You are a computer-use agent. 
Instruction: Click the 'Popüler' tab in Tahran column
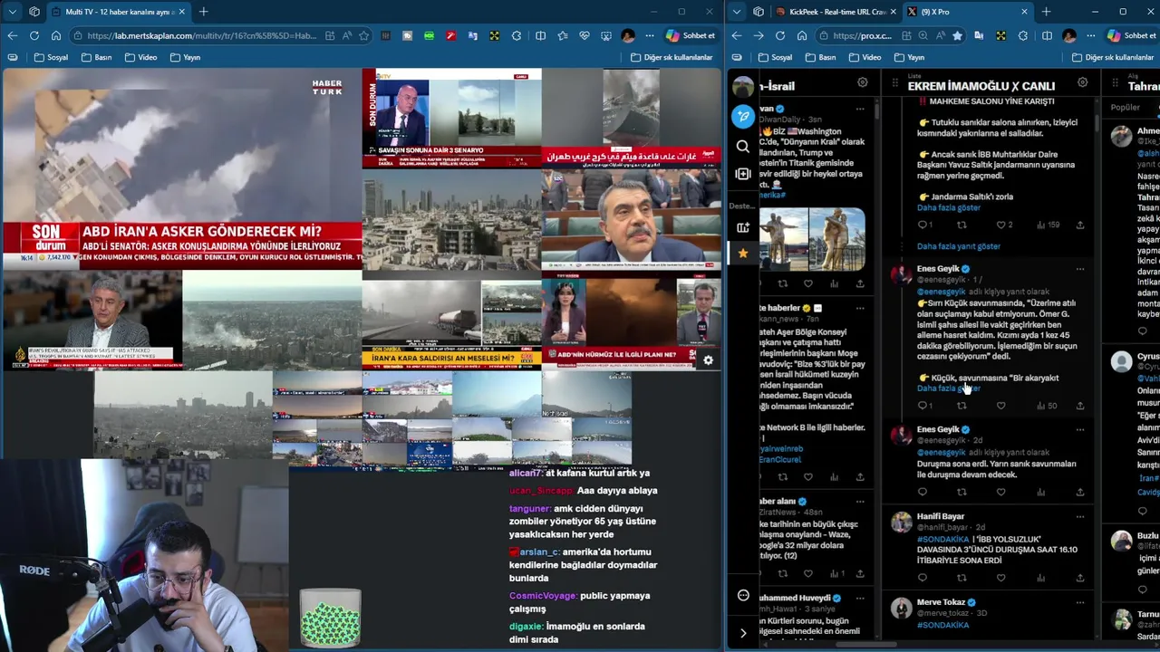tap(1126, 107)
